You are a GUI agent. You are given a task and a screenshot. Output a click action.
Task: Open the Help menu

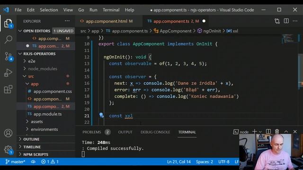tap(129, 10)
